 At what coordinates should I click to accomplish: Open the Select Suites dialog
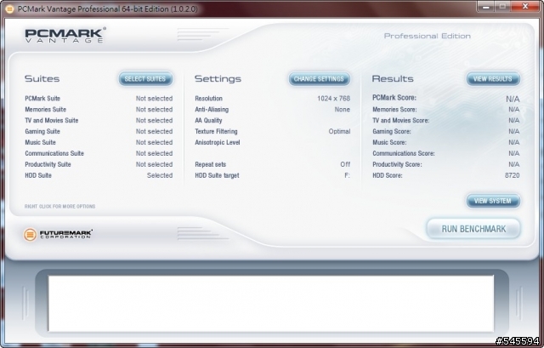coord(145,79)
